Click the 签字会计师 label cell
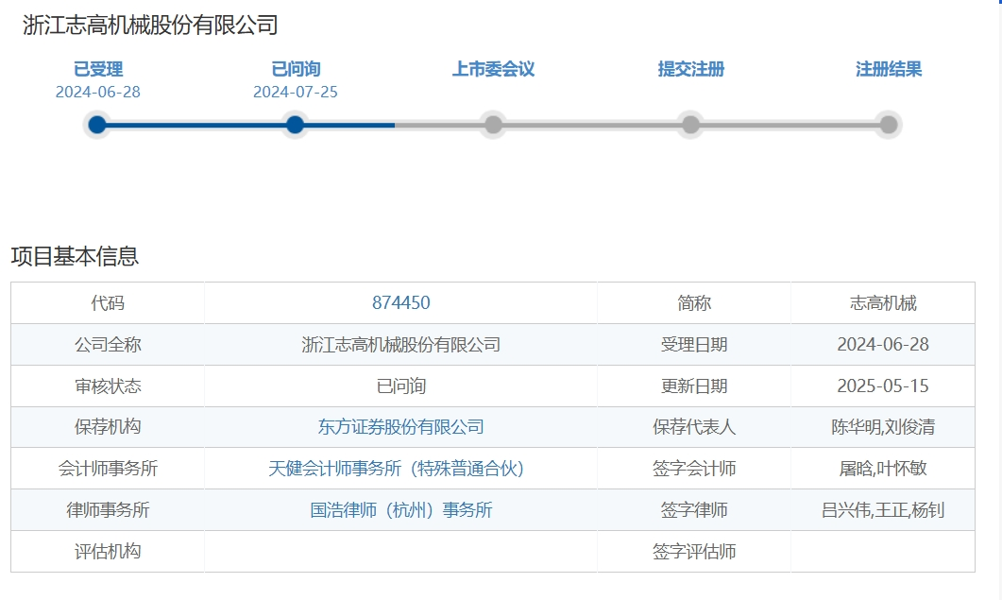 694,469
